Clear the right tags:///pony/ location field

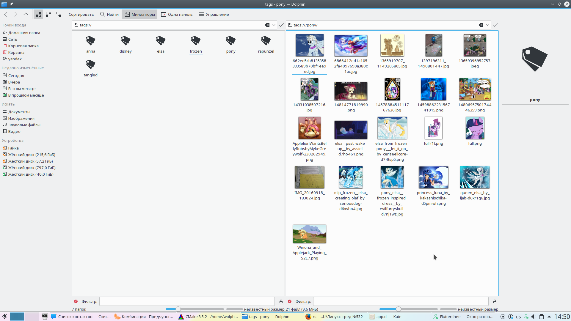point(481,25)
